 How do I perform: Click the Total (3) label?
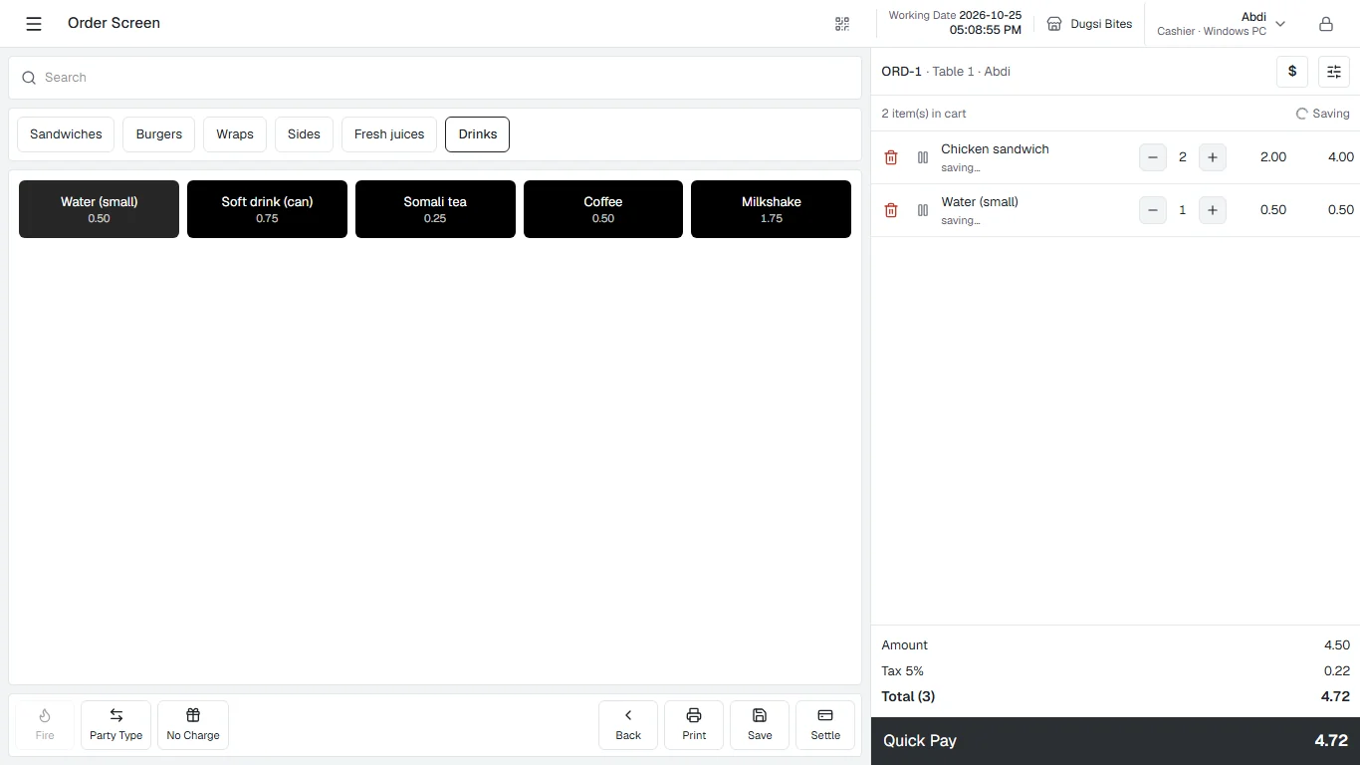908,697
